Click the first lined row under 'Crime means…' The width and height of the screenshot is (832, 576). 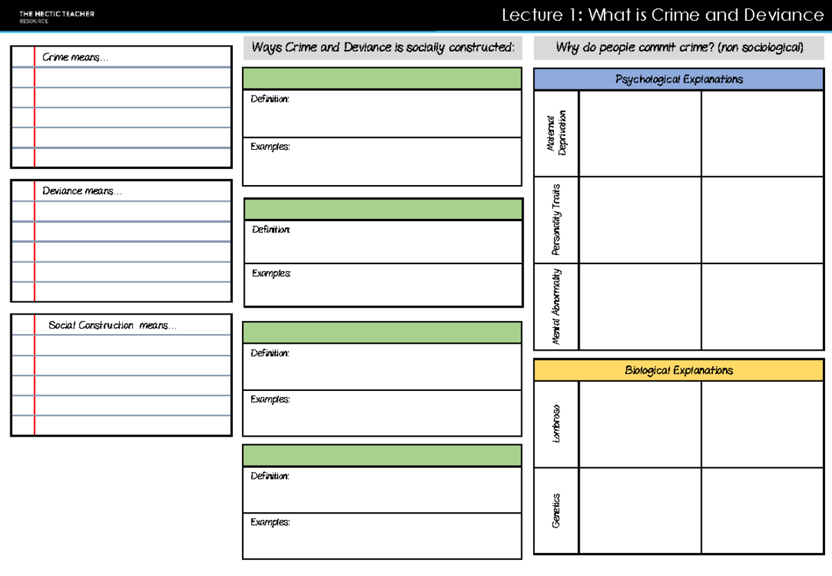[121, 78]
